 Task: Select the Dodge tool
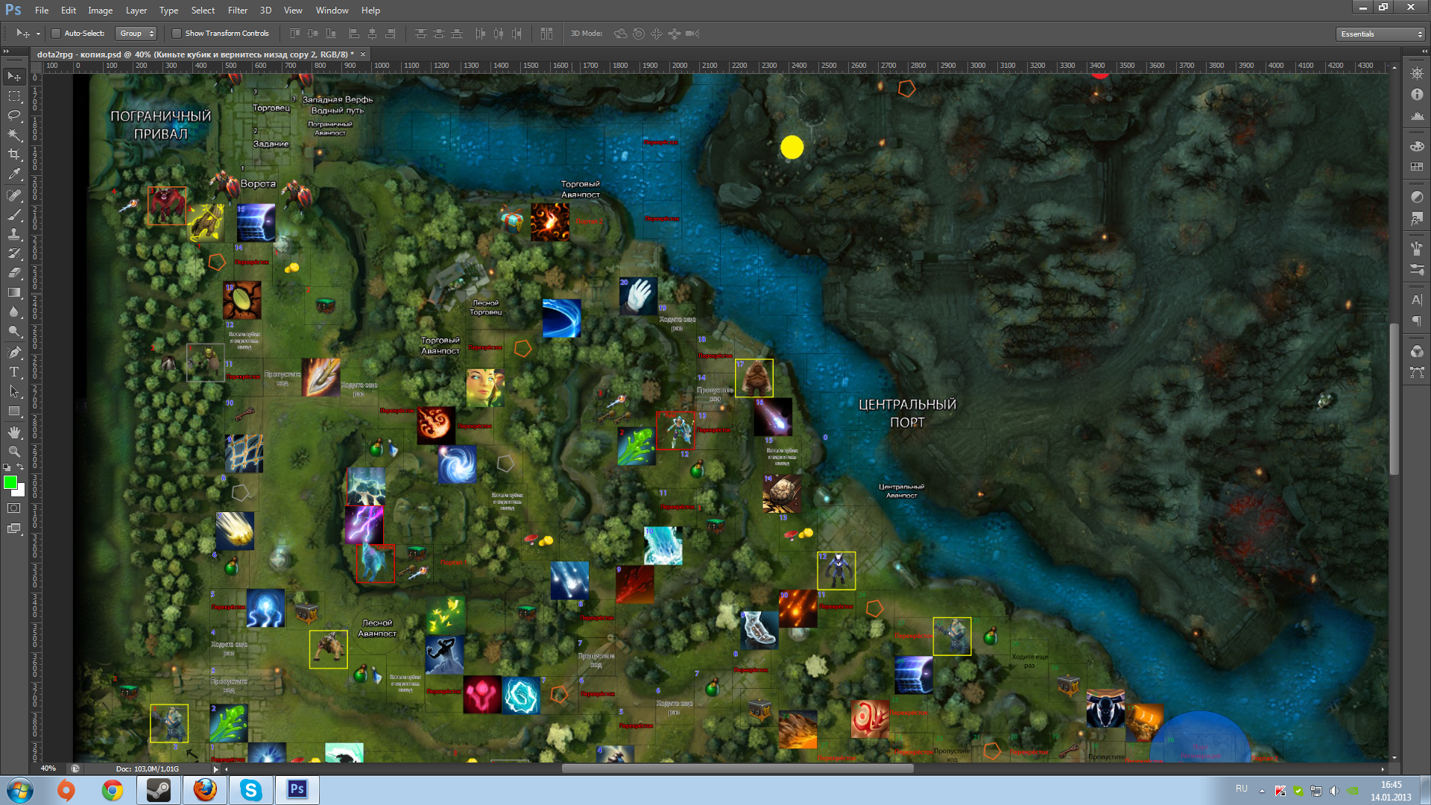point(14,331)
